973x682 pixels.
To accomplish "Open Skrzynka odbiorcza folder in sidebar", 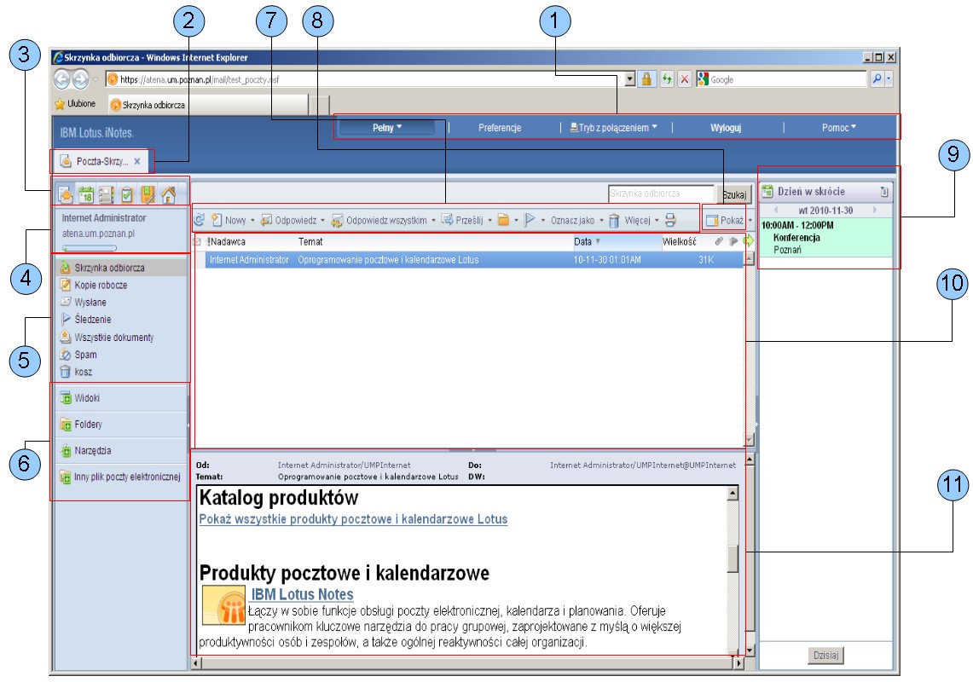I will pyautogui.click(x=119, y=268).
